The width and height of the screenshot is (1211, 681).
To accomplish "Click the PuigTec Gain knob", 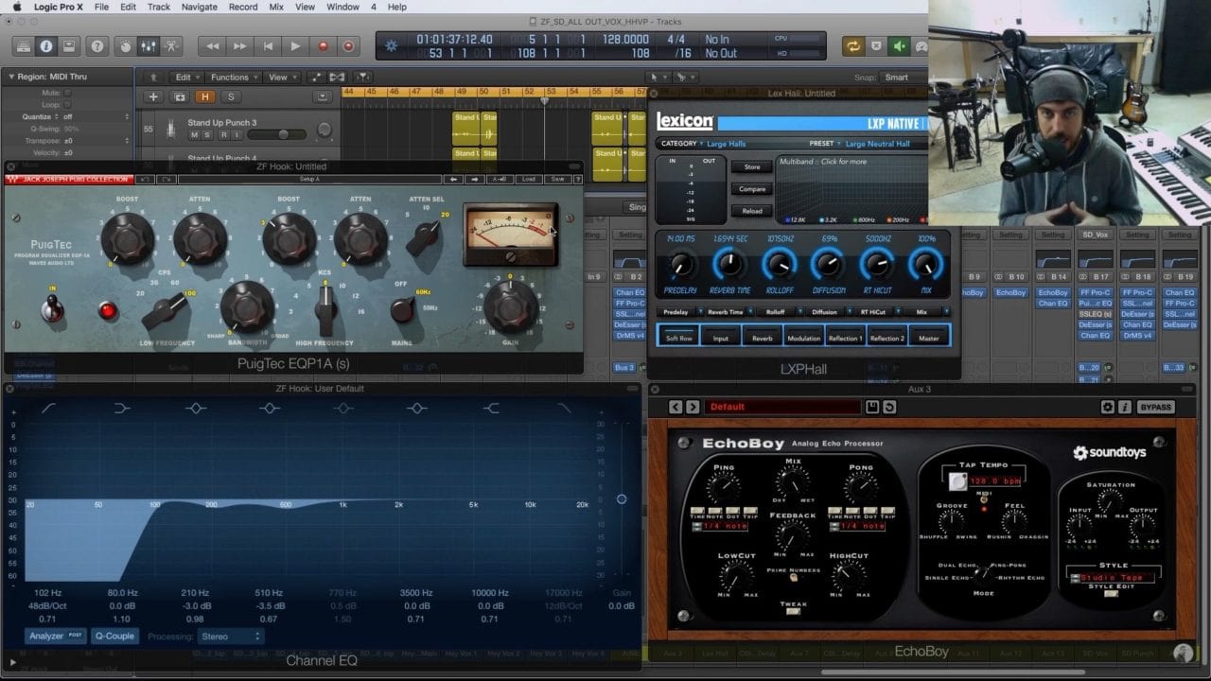I will (x=510, y=306).
